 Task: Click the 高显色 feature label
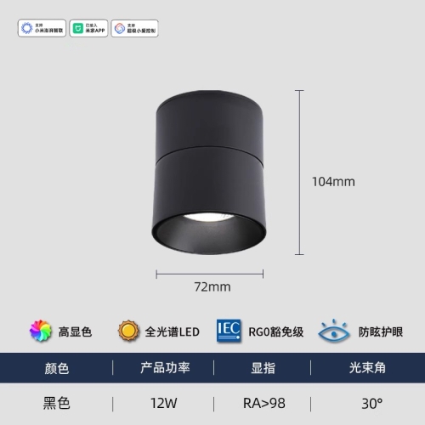pos(75,331)
